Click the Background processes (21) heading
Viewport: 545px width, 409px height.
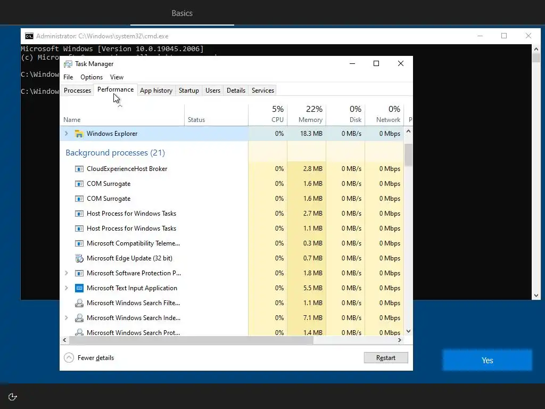point(115,153)
